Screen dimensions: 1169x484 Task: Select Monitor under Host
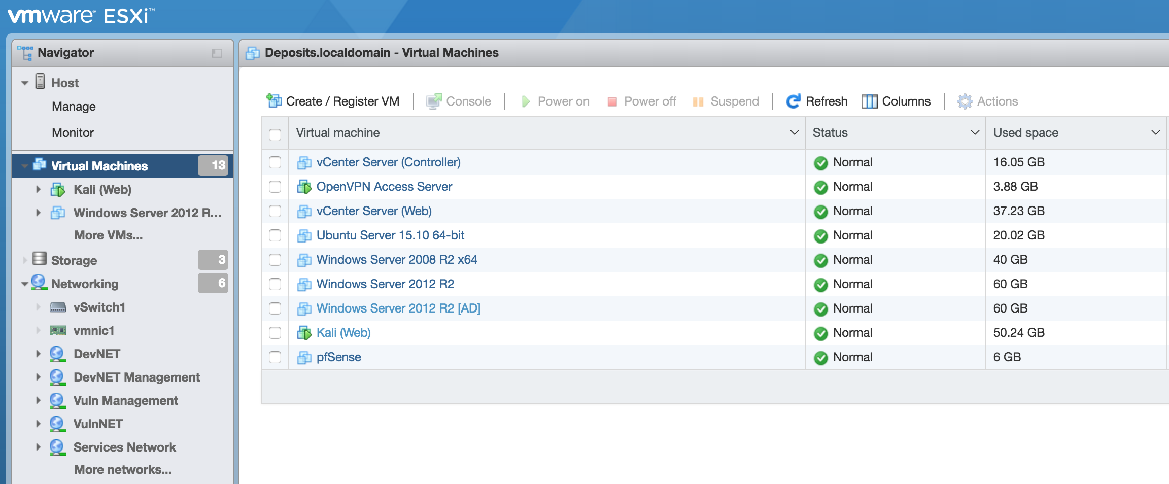pyautogui.click(x=73, y=133)
